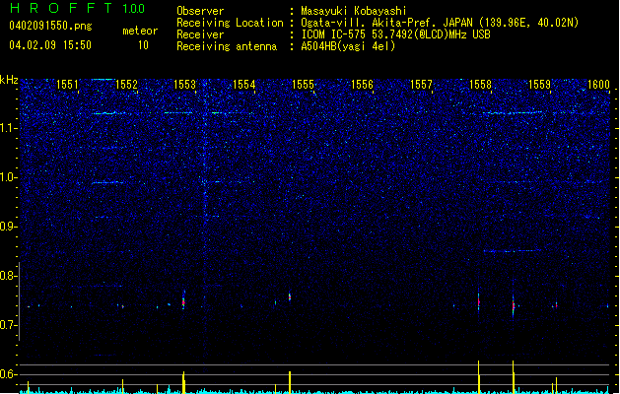Click the 'Receiving antenna' field label
The height and width of the screenshot is (394, 620).
coord(227,46)
